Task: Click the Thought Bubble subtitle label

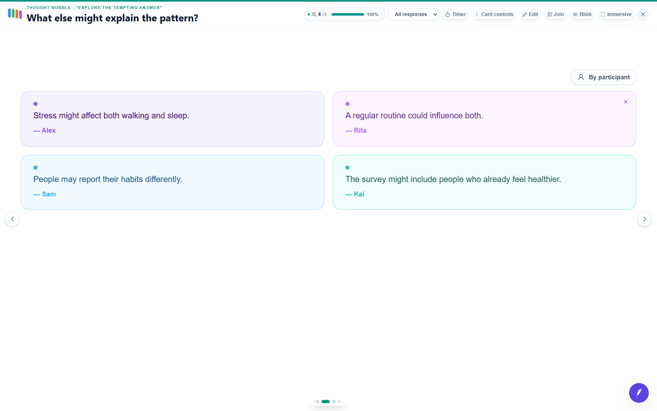Action: point(94,7)
